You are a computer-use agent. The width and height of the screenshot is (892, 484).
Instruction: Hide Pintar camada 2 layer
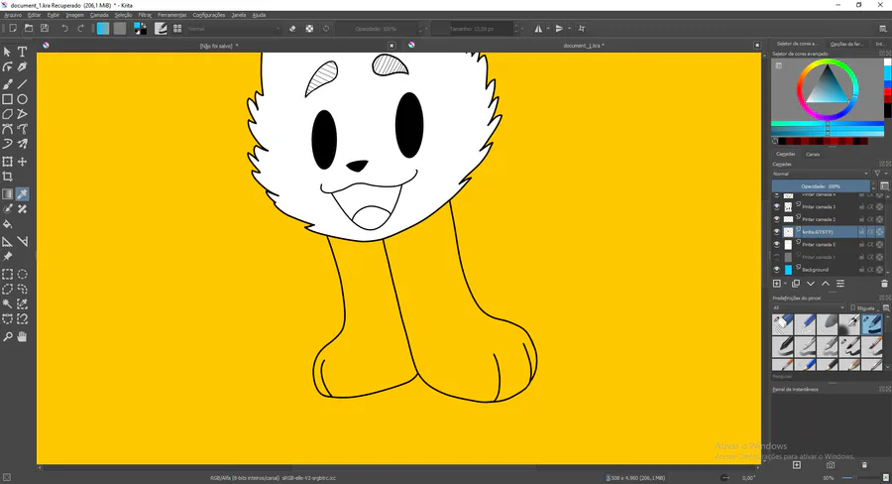(776, 219)
